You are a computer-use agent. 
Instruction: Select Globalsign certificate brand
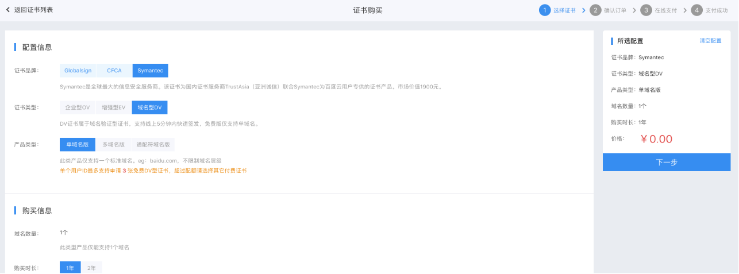pyautogui.click(x=78, y=71)
